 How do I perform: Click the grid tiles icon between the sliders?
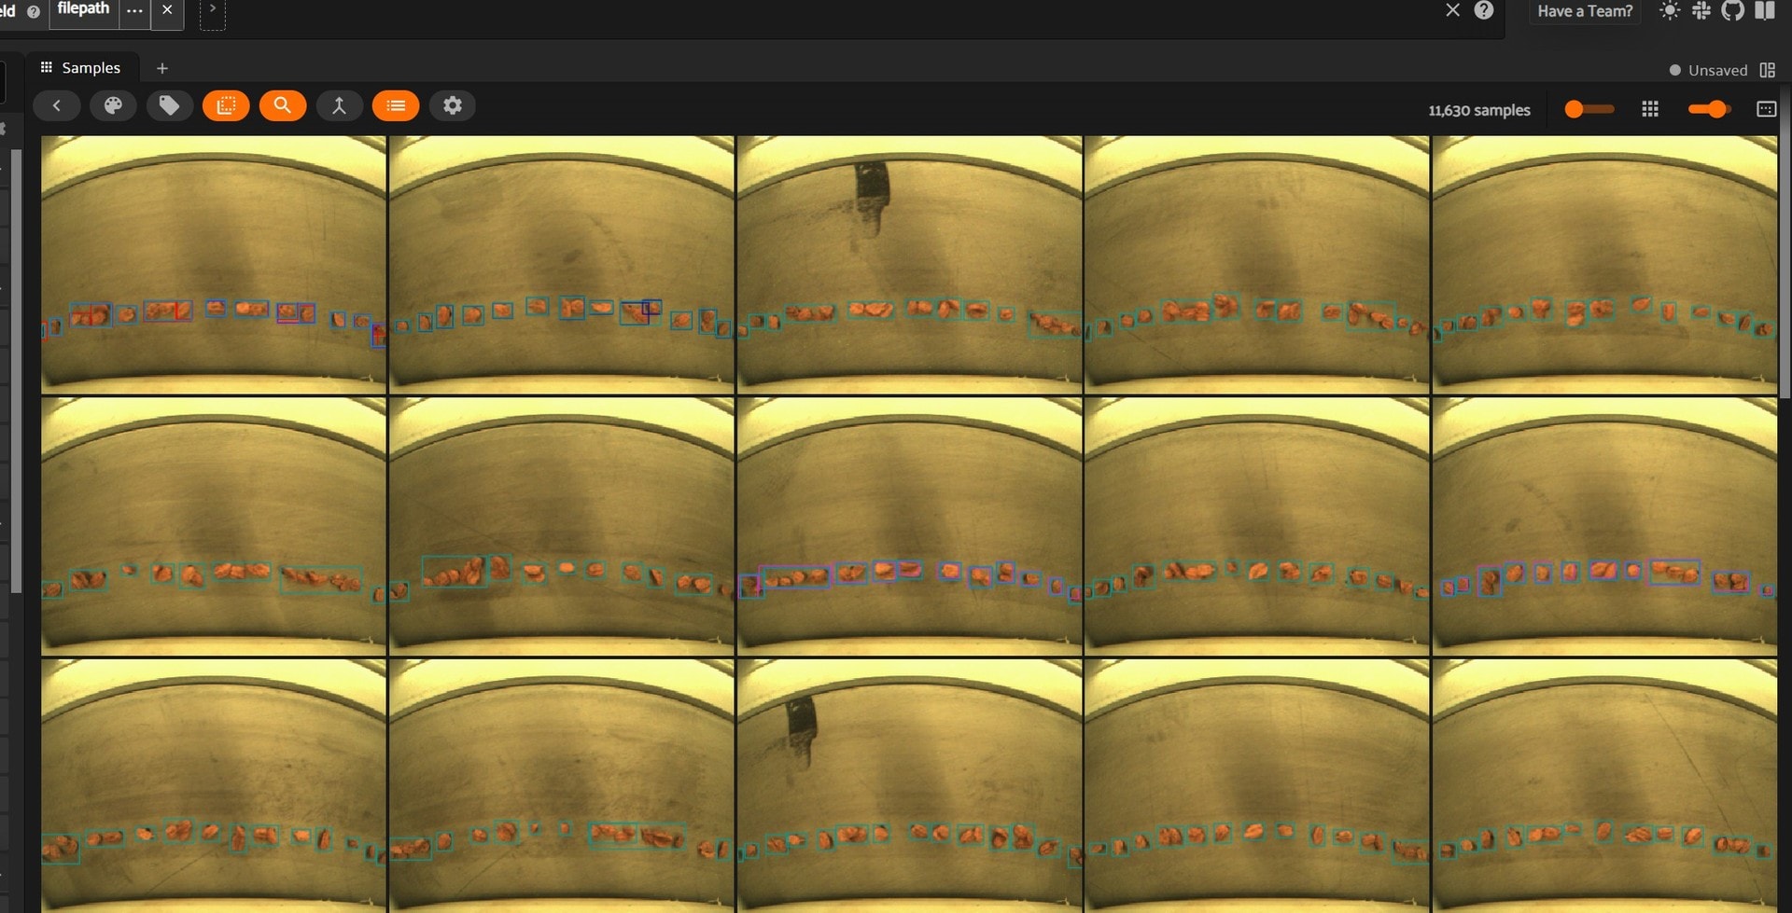(1650, 109)
